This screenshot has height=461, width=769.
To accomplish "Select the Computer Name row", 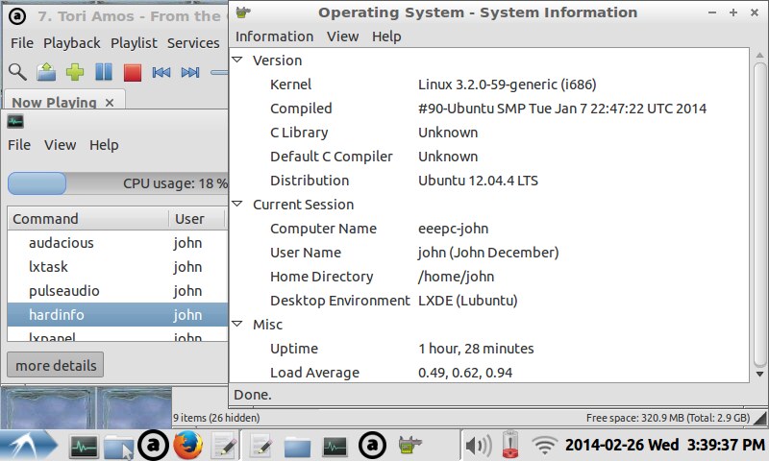I will (x=489, y=229).
